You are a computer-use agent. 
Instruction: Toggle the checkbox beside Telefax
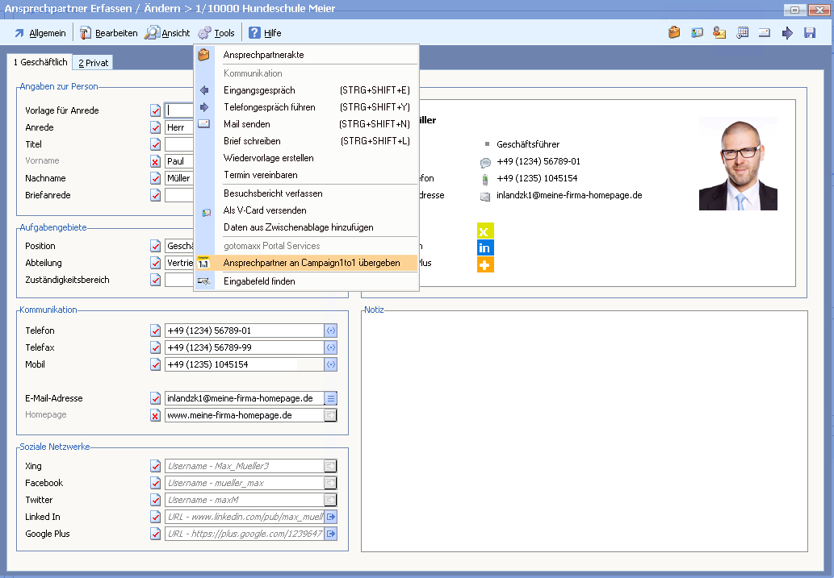click(156, 347)
